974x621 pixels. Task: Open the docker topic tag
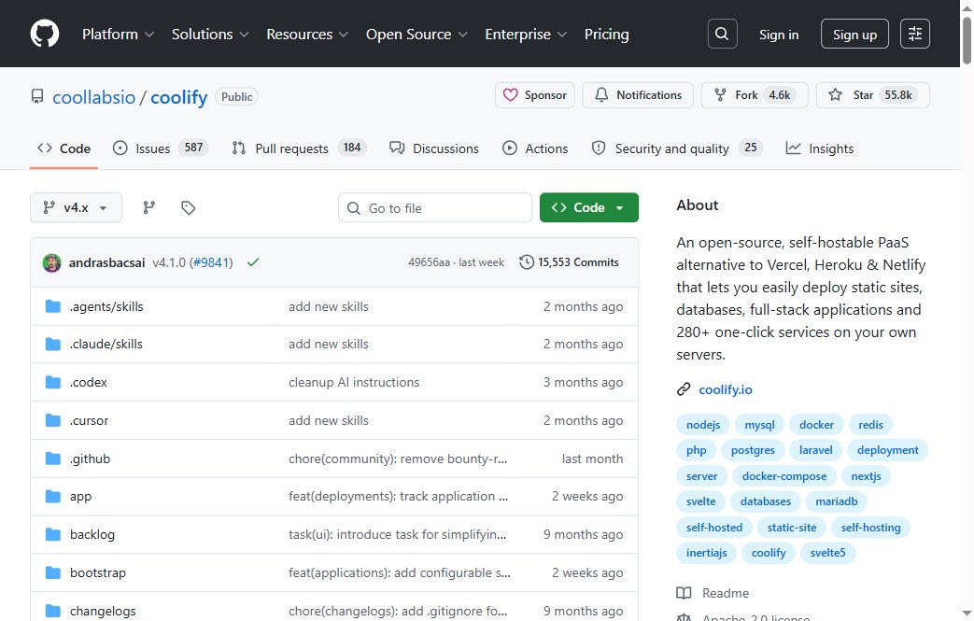[x=816, y=425]
